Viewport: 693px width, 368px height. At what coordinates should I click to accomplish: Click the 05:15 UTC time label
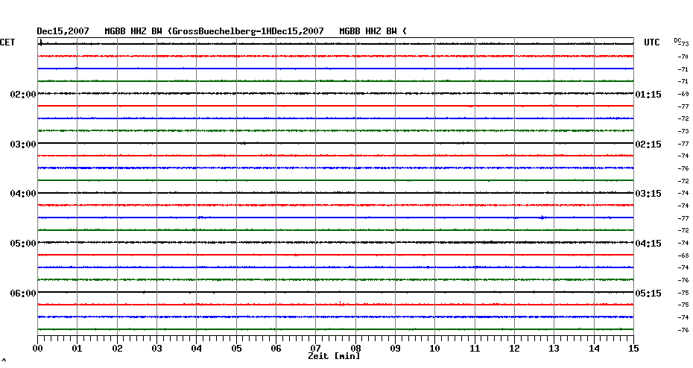[648, 294]
